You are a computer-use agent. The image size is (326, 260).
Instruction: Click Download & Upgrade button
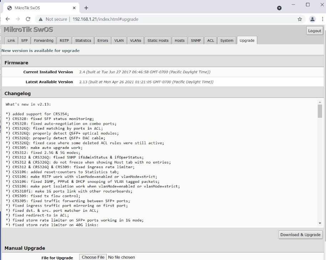[x=300, y=235]
